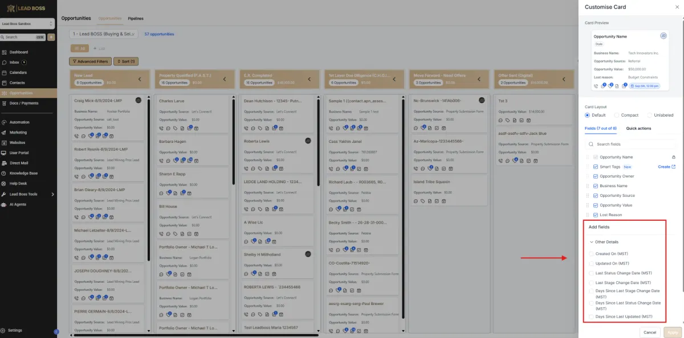
Task: Open Websites in the sidebar
Action: point(17,142)
